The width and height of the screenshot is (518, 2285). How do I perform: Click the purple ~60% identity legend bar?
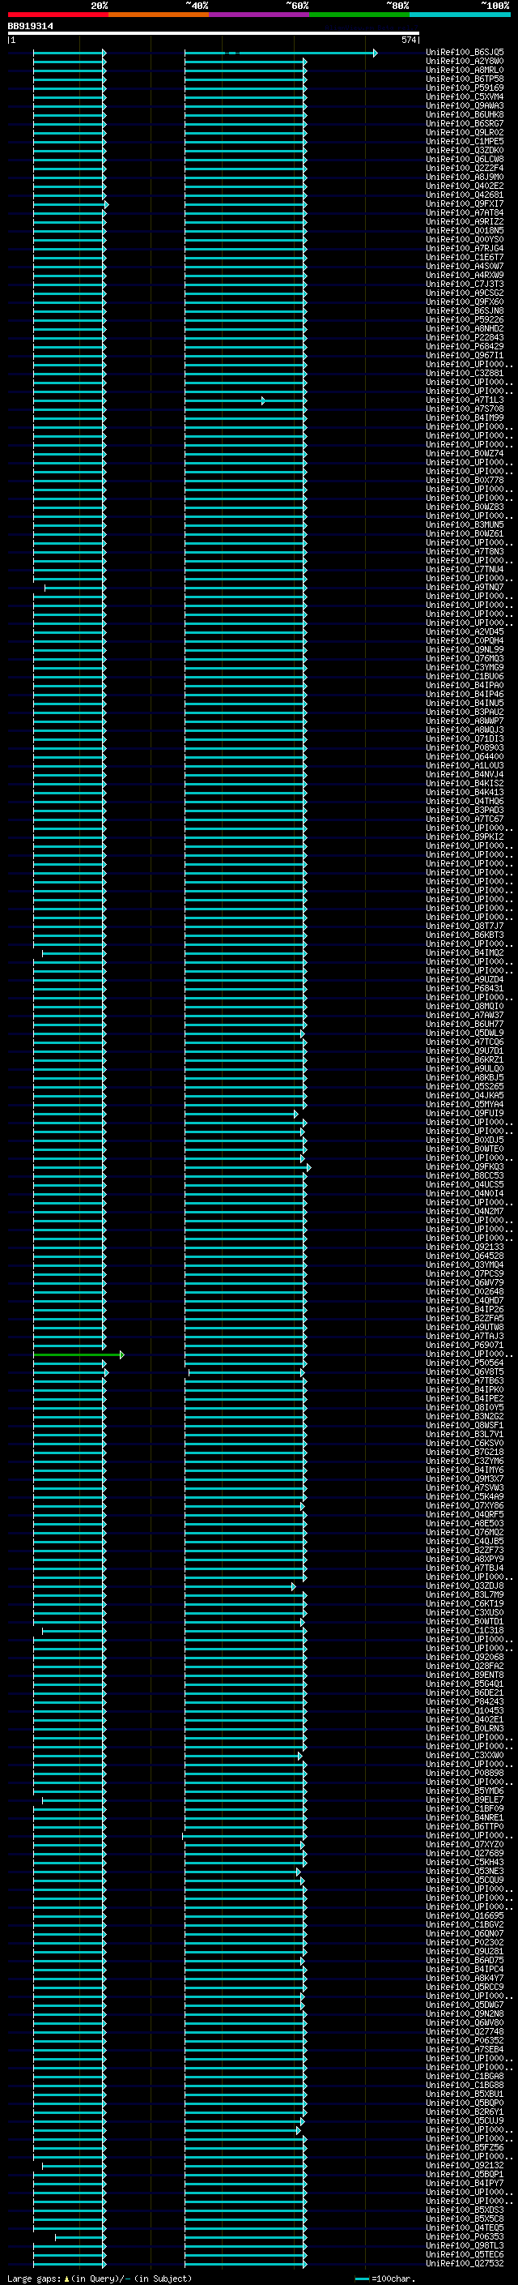pos(260,15)
